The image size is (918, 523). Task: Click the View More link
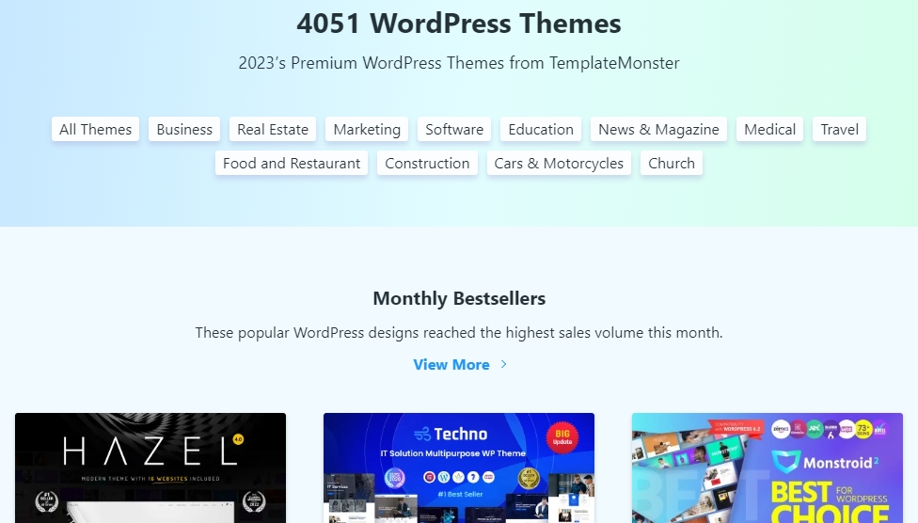[451, 365]
